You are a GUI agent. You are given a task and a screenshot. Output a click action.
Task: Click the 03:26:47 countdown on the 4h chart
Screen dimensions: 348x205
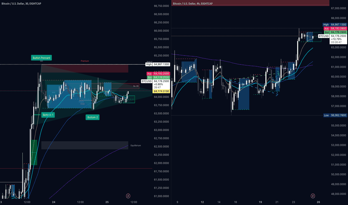click(336, 42)
